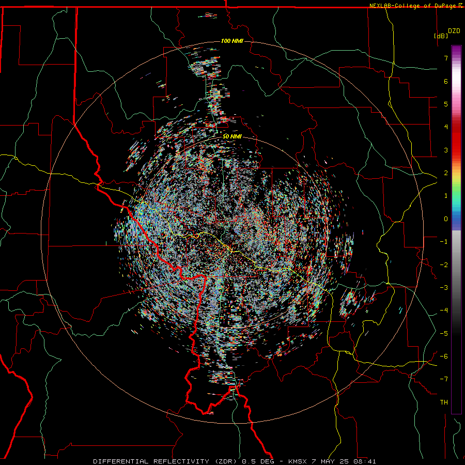
Task: Click the TH label on the color scale
Action: pyautogui.click(x=444, y=402)
